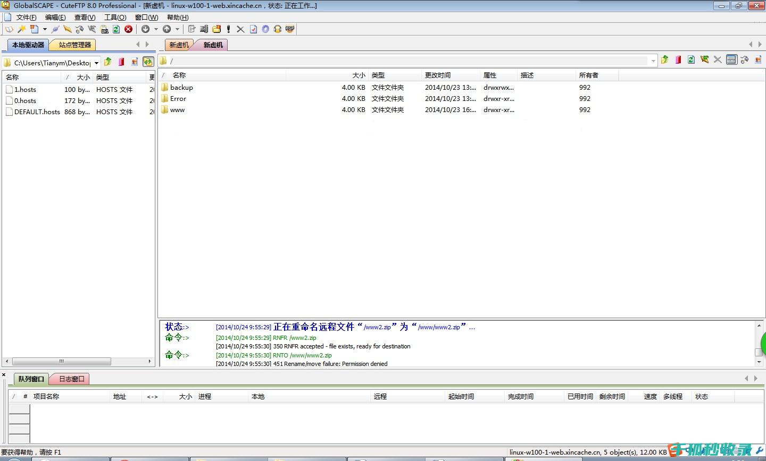766x461 pixels.
Task: Expand the local path C:\Users dropdown
Action: (96, 63)
